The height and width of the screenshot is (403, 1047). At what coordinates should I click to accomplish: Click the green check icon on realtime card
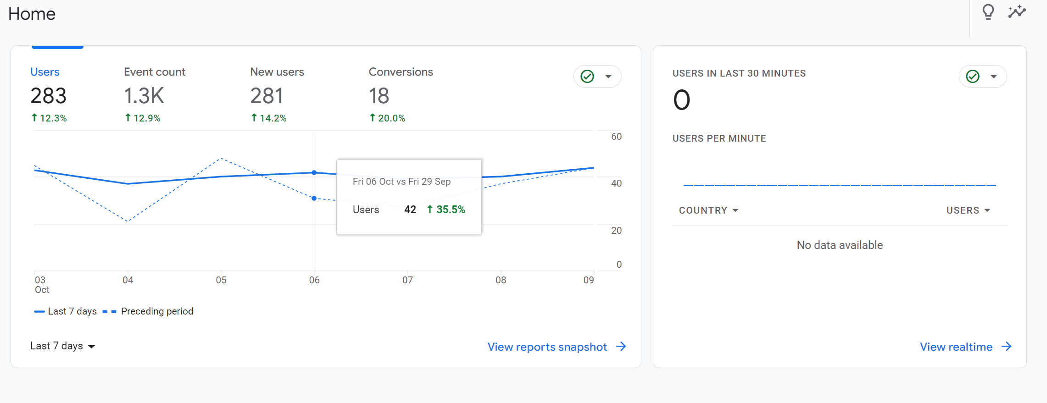(x=973, y=76)
